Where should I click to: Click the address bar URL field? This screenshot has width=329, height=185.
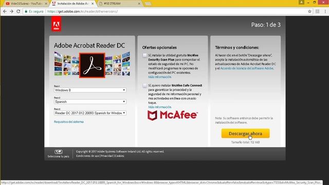168,11
